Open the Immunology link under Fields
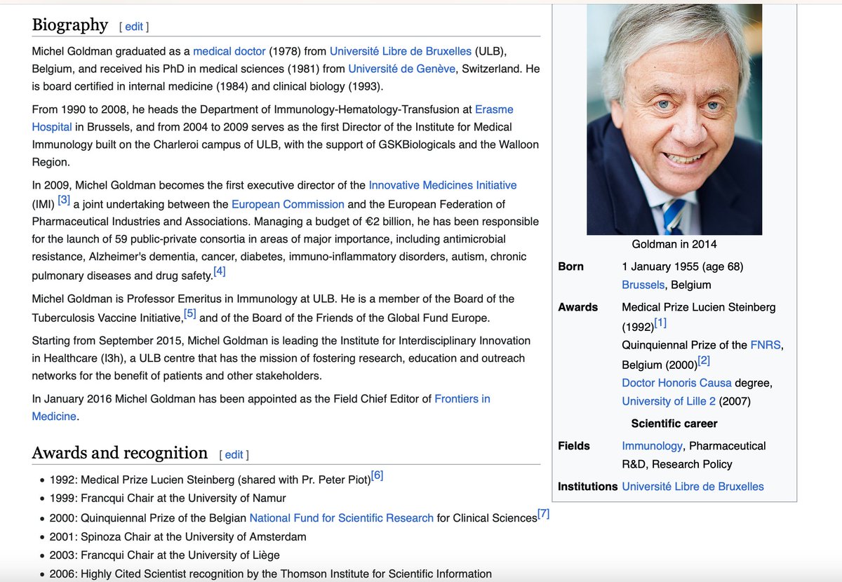 (652, 446)
